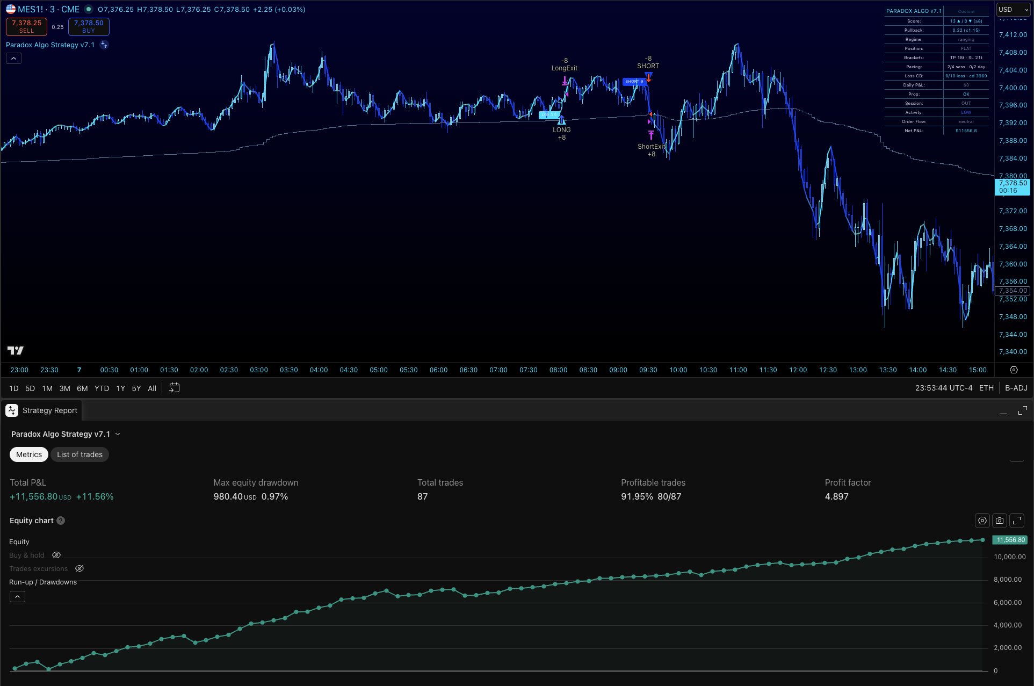Click the current price label 7,378.50

[1013, 186]
